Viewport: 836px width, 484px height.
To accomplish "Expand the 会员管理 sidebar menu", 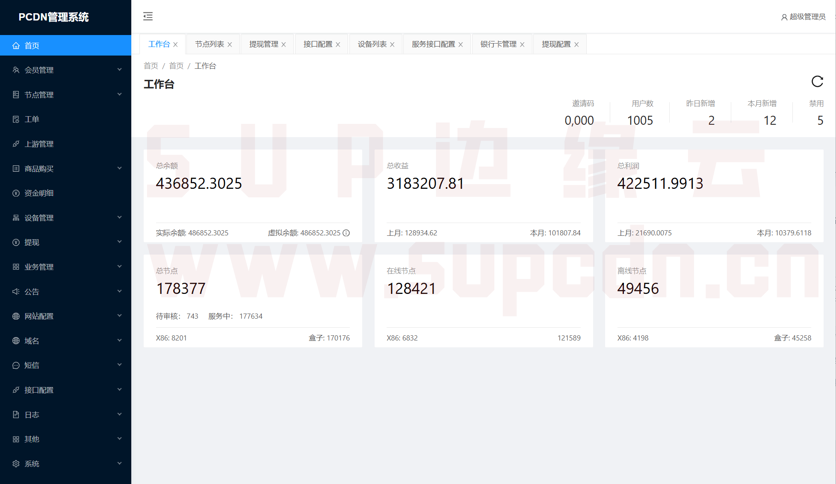I will click(39, 70).
